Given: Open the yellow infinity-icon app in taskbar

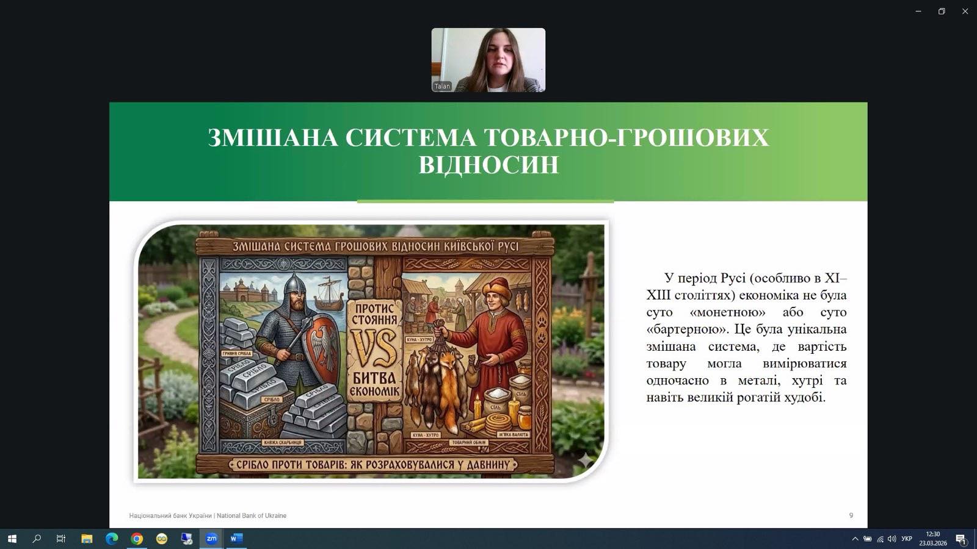Looking at the screenshot, I should coord(162,539).
